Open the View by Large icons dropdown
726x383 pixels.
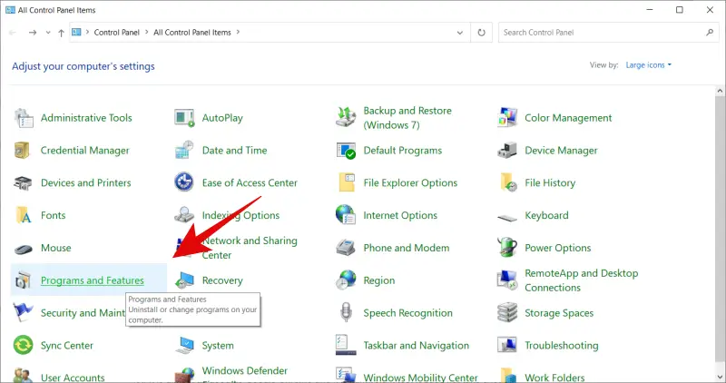[x=648, y=65]
